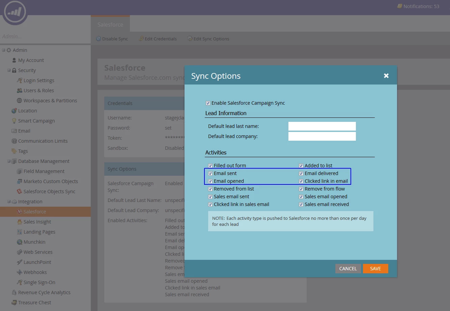Click the Edit Sync Options icon
The image size is (450, 311).
[x=190, y=39]
